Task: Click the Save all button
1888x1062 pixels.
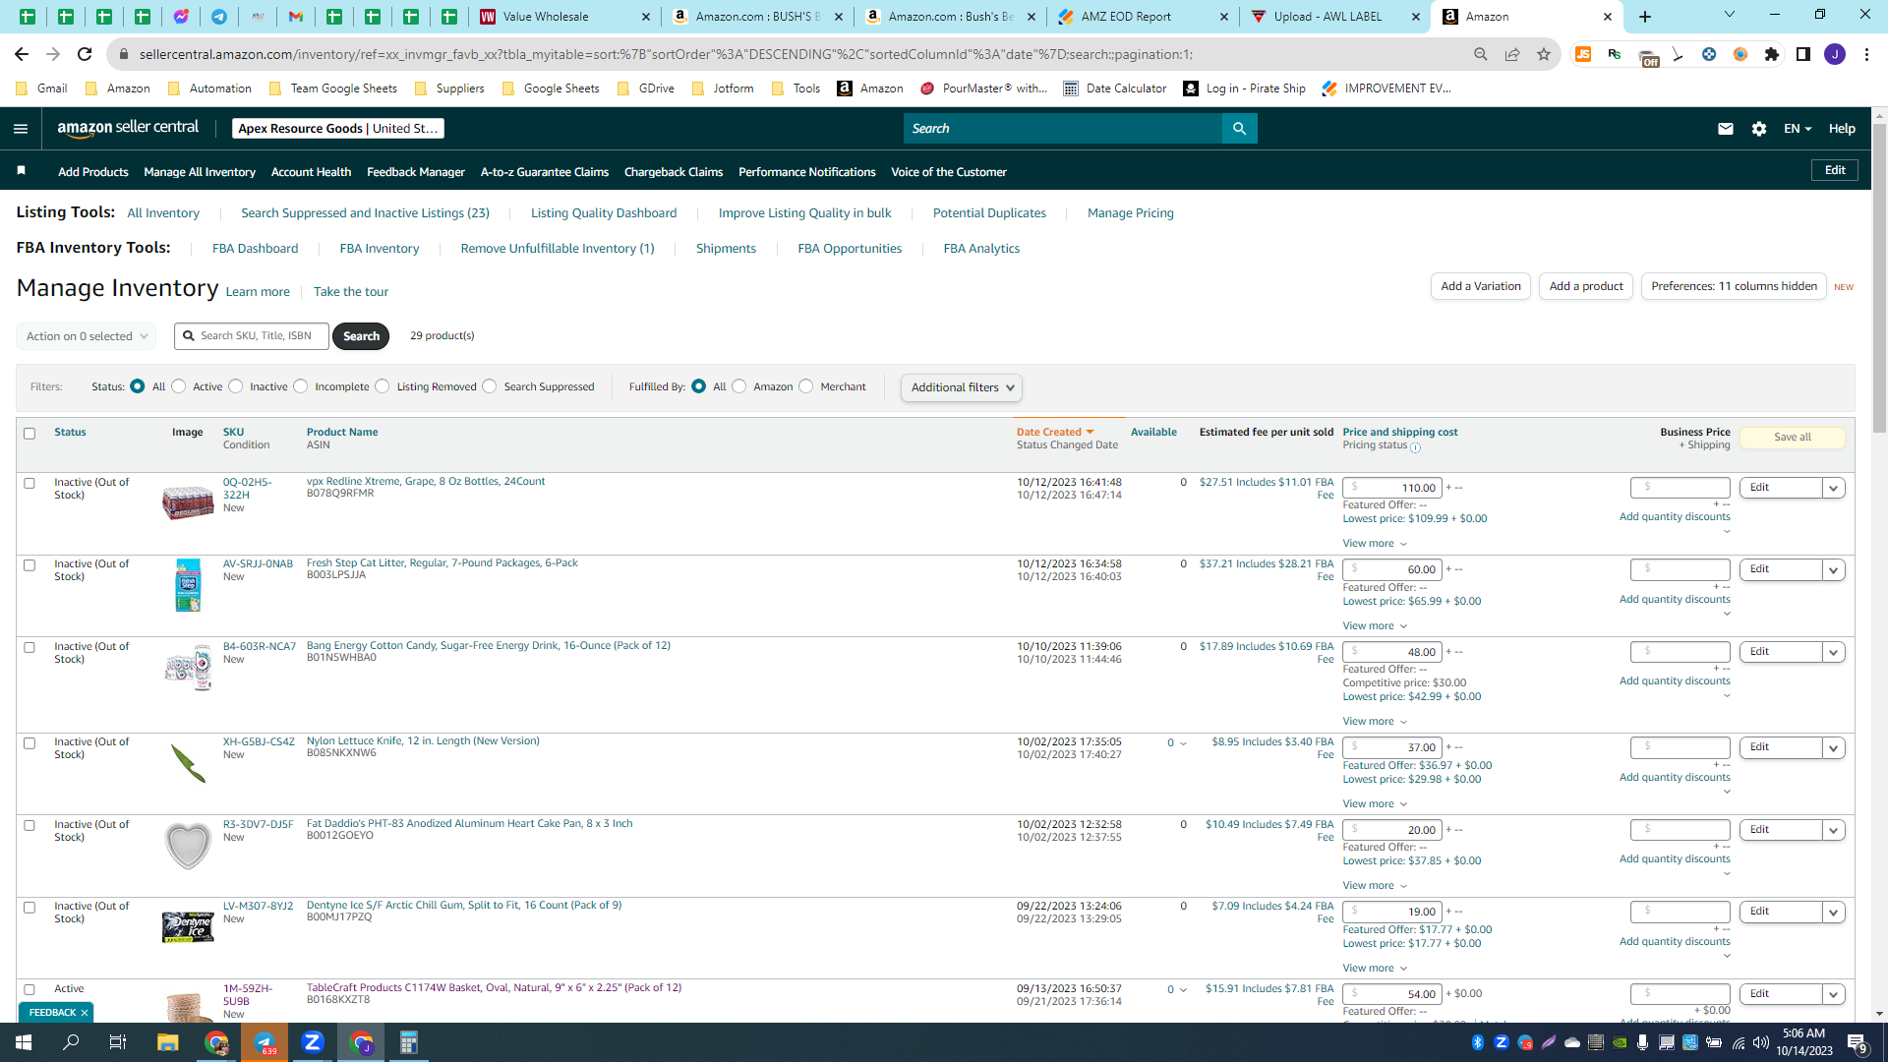Action: coord(1792,438)
